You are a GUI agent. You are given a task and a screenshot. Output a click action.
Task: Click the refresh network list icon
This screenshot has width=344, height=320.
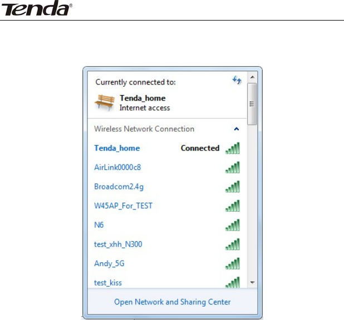237,81
